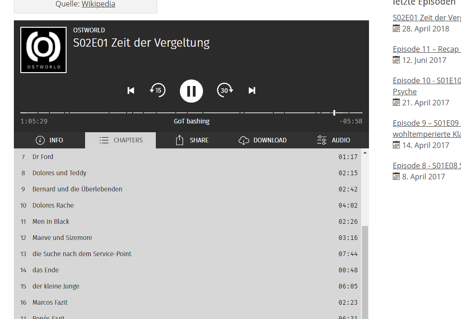The image size is (461, 319).
Task: Play chapter 14 das Ende
Action: click(x=188, y=270)
